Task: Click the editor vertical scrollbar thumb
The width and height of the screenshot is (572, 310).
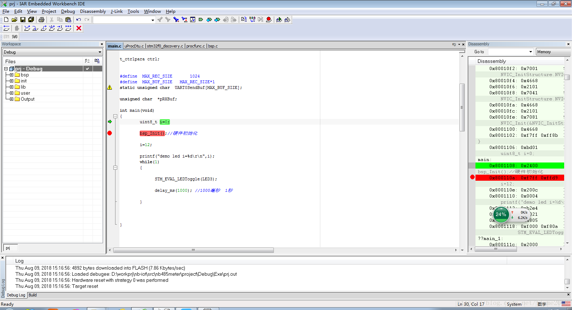Action: pos(462,107)
